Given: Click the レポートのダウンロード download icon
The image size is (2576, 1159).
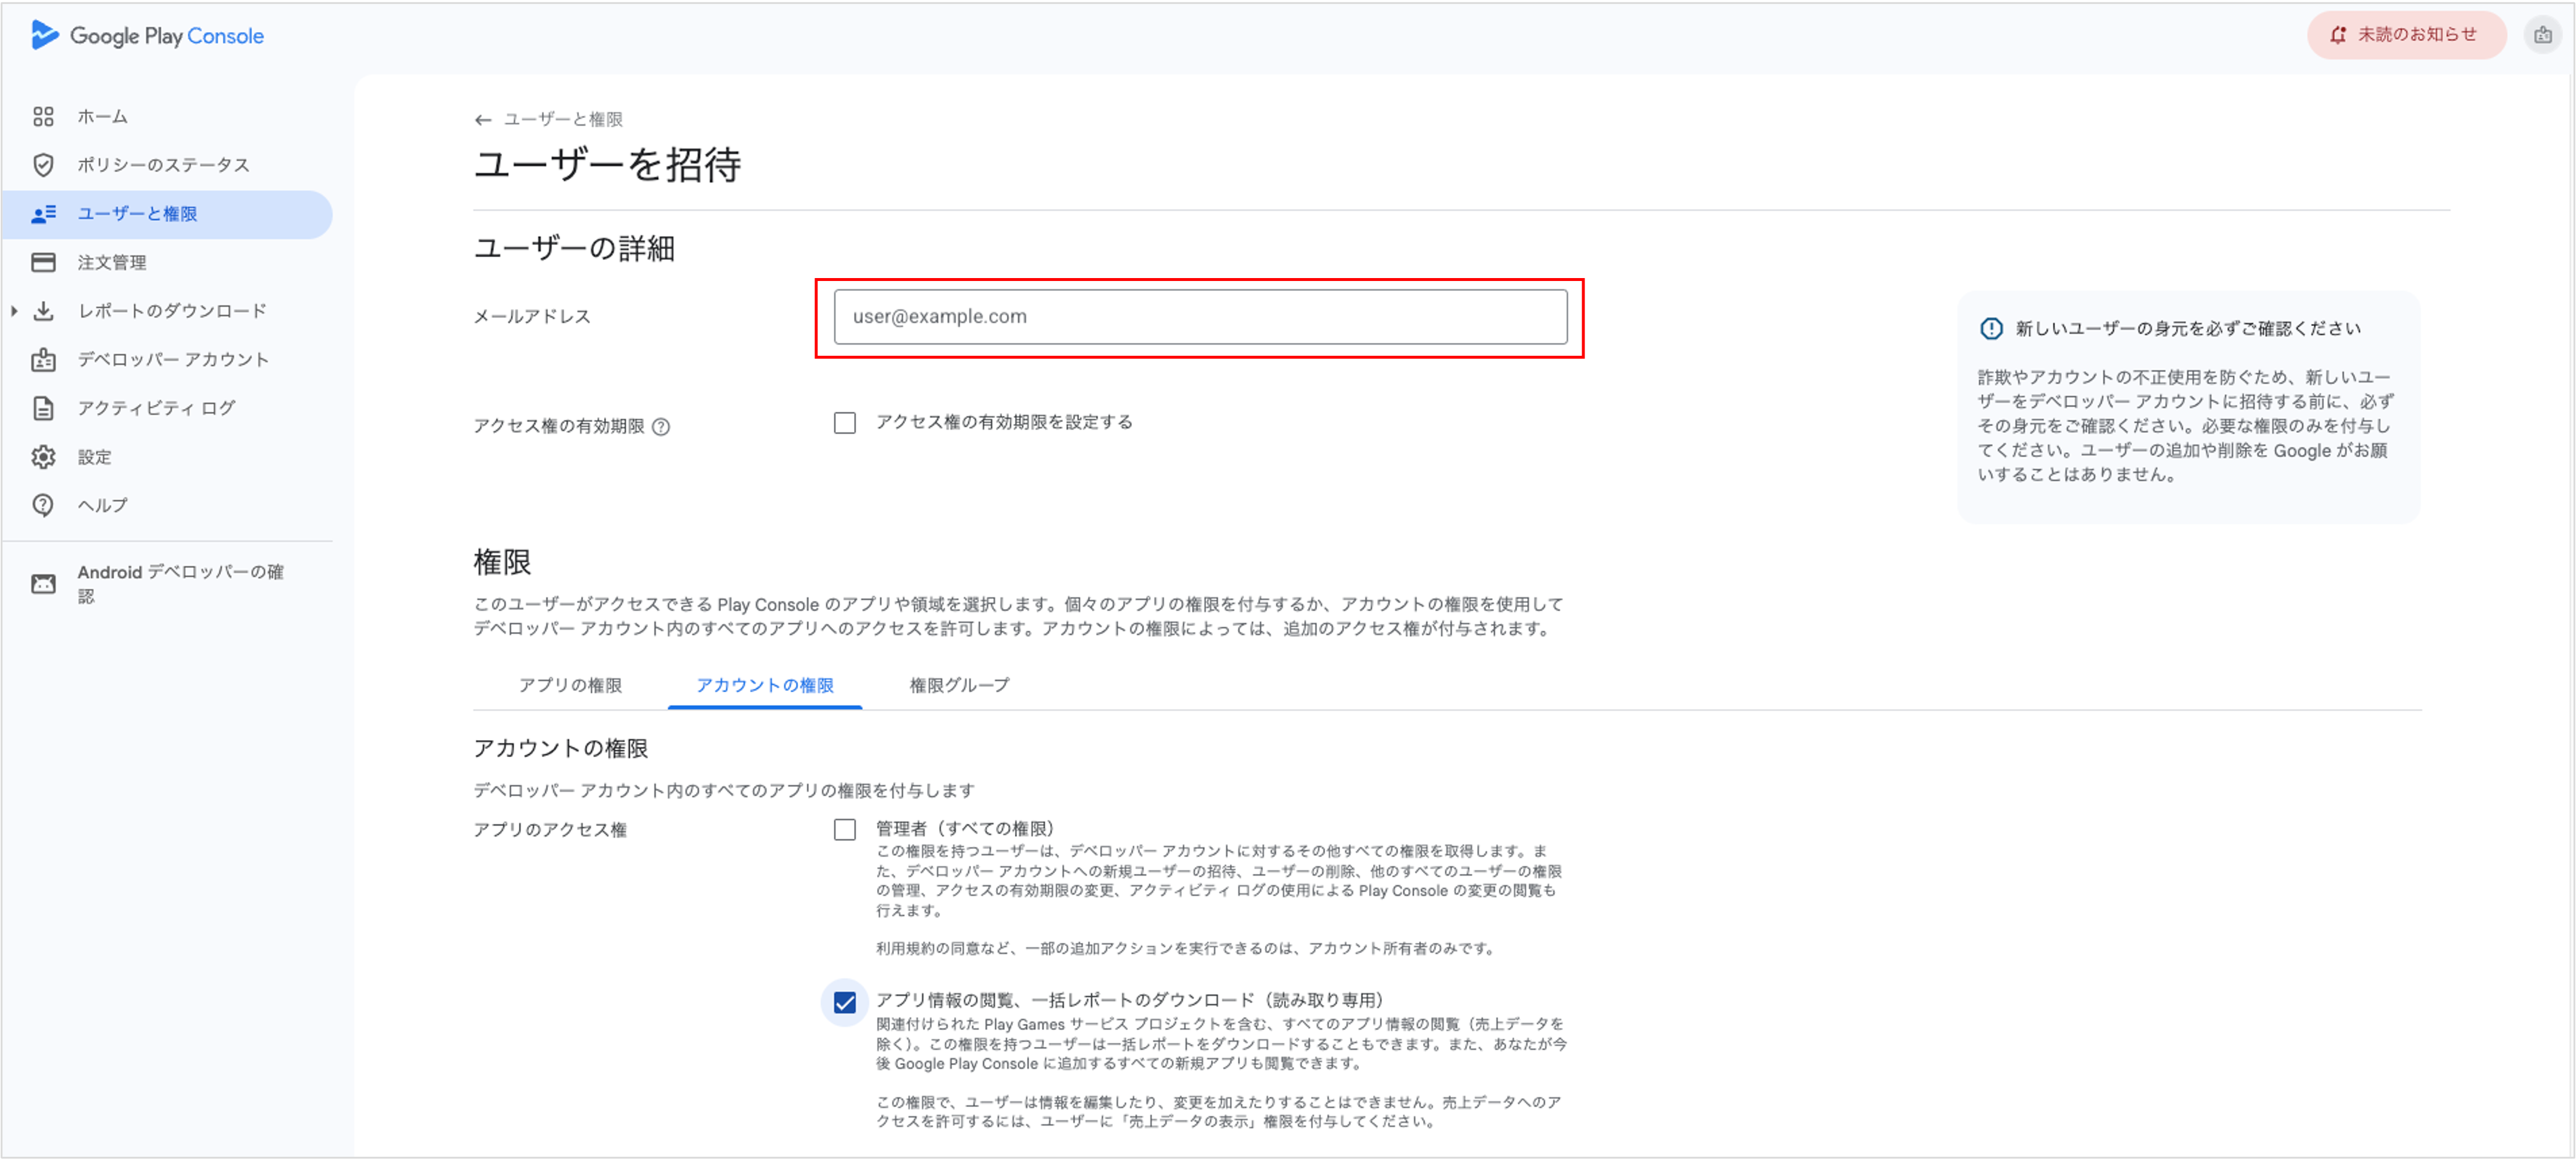Looking at the screenshot, I should [x=43, y=311].
